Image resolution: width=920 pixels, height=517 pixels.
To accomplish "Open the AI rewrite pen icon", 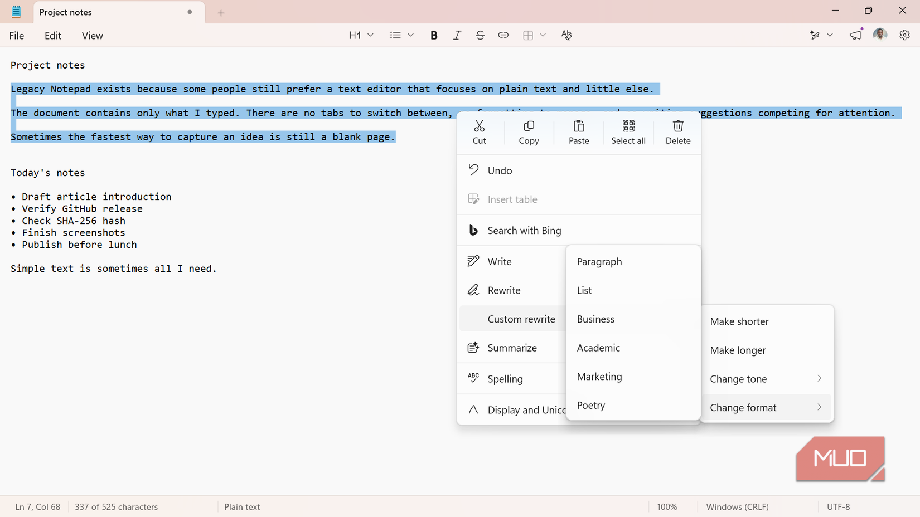I will pos(815,35).
